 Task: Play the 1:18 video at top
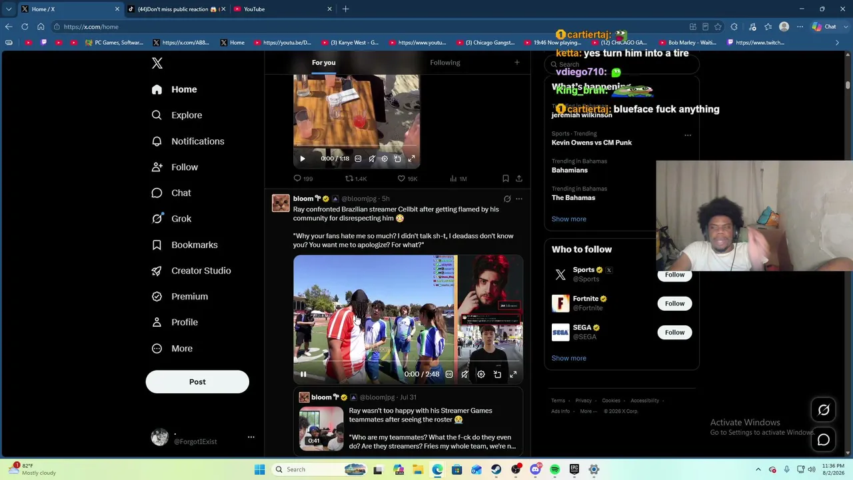(303, 159)
